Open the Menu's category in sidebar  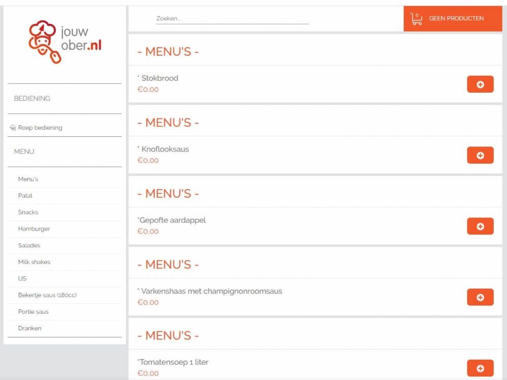click(28, 179)
